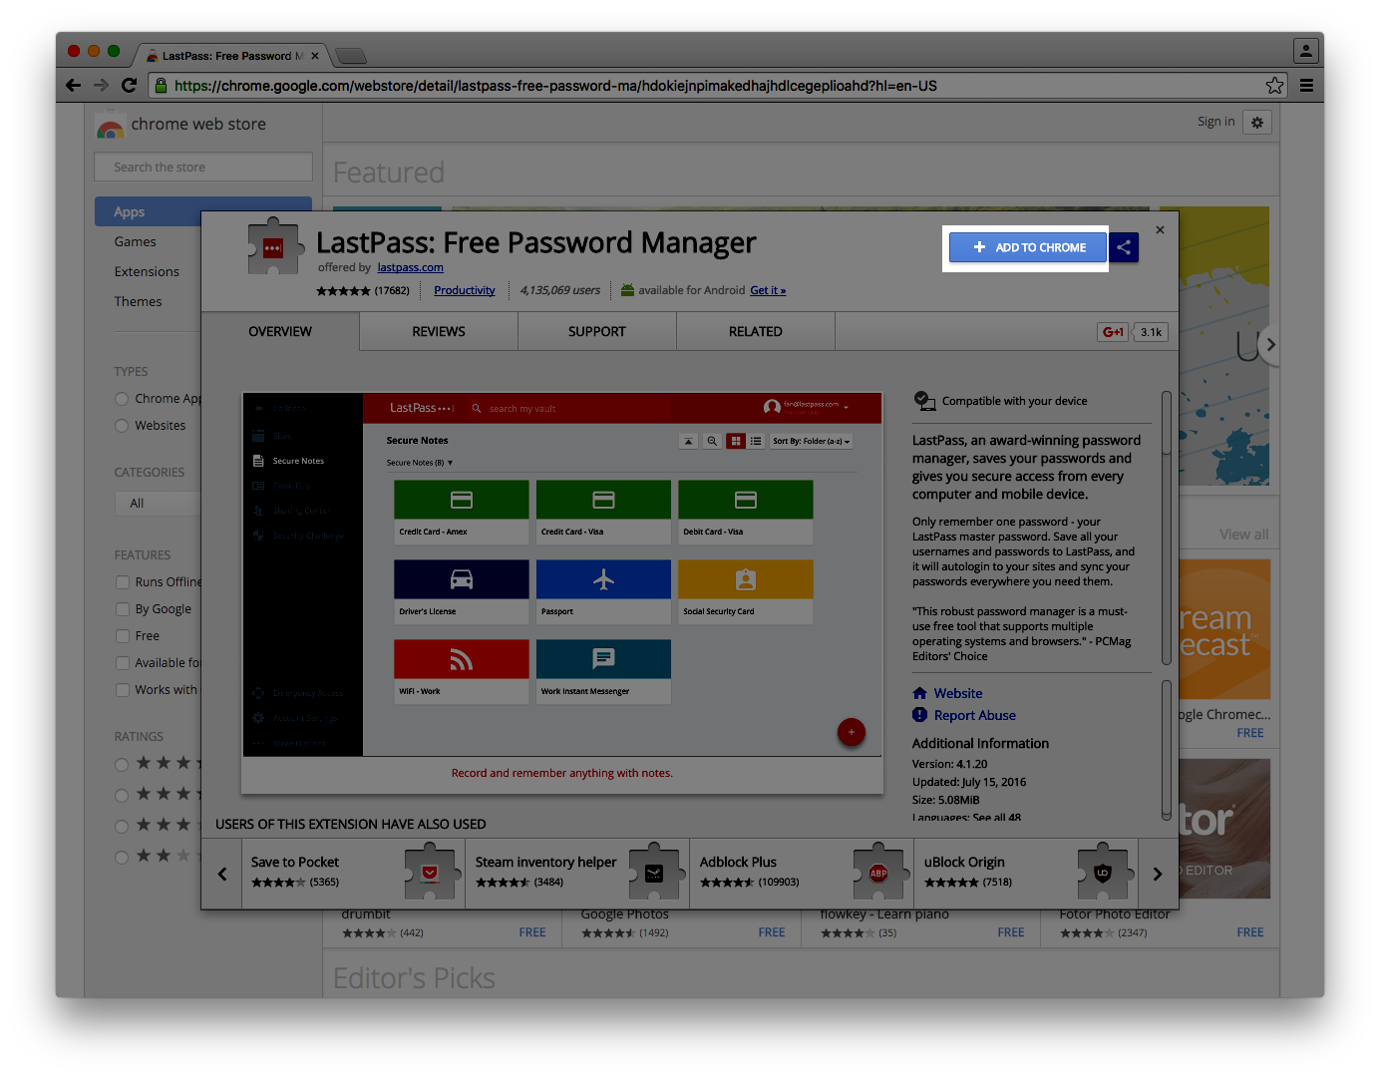Image resolution: width=1380 pixels, height=1077 pixels.
Task: Toggle the Free checkbox
Action: point(123,636)
